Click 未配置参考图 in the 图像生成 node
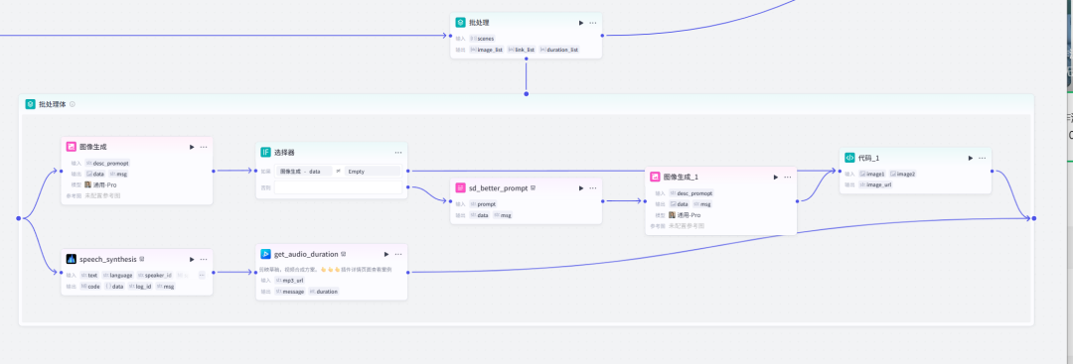Image resolution: width=1073 pixels, height=364 pixels. (102, 195)
